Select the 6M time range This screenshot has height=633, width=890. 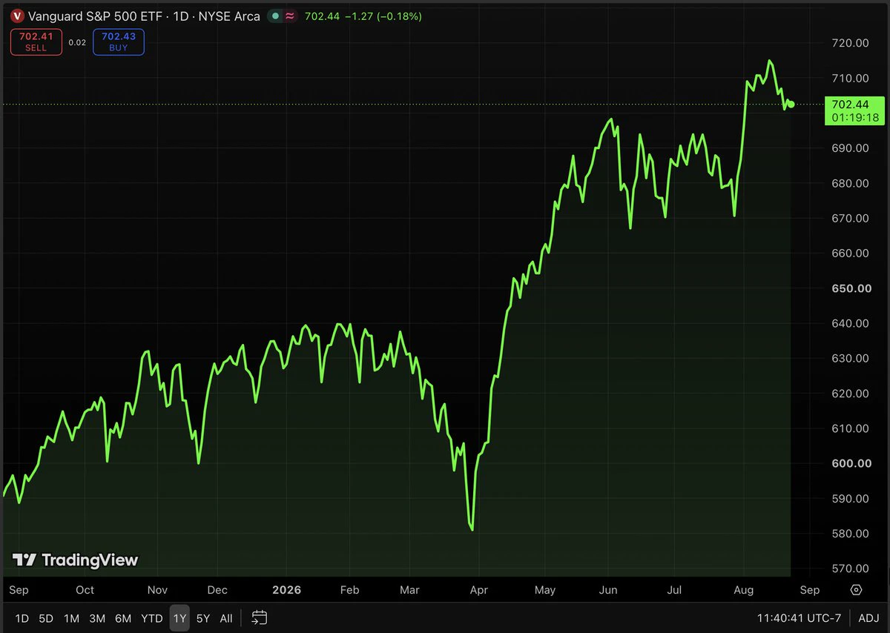coord(123,618)
